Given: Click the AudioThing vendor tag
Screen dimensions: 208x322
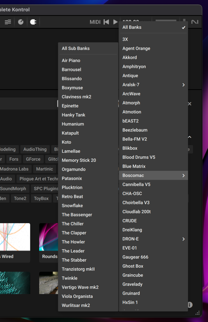Looking at the screenshot, I should point(35,149).
